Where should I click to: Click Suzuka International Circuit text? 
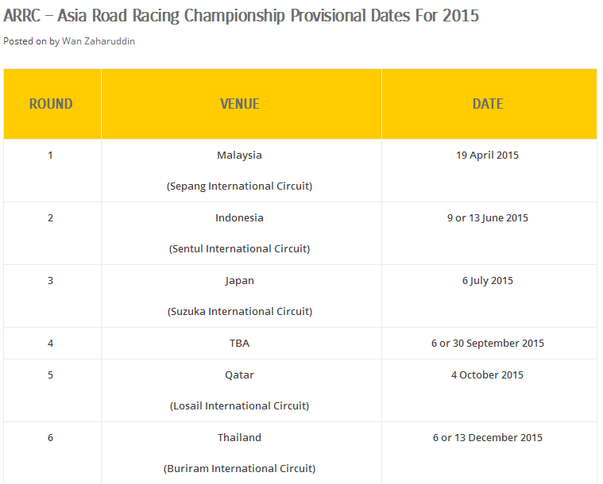click(x=239, y=312)
